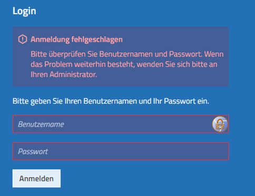Image resolution: width=255 pixels, height=196 pixels.
Task: Click the KeePass padlock icon in Benutzername field
Action: pos(220,124)
